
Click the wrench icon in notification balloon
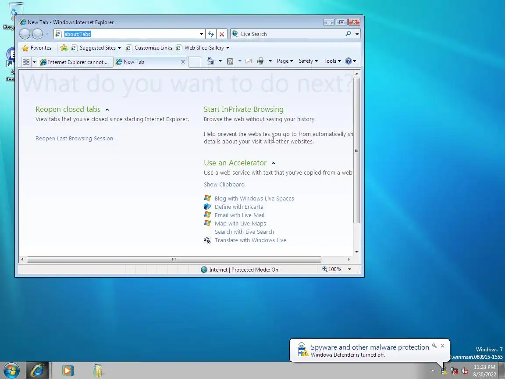(x=434, y=346)
